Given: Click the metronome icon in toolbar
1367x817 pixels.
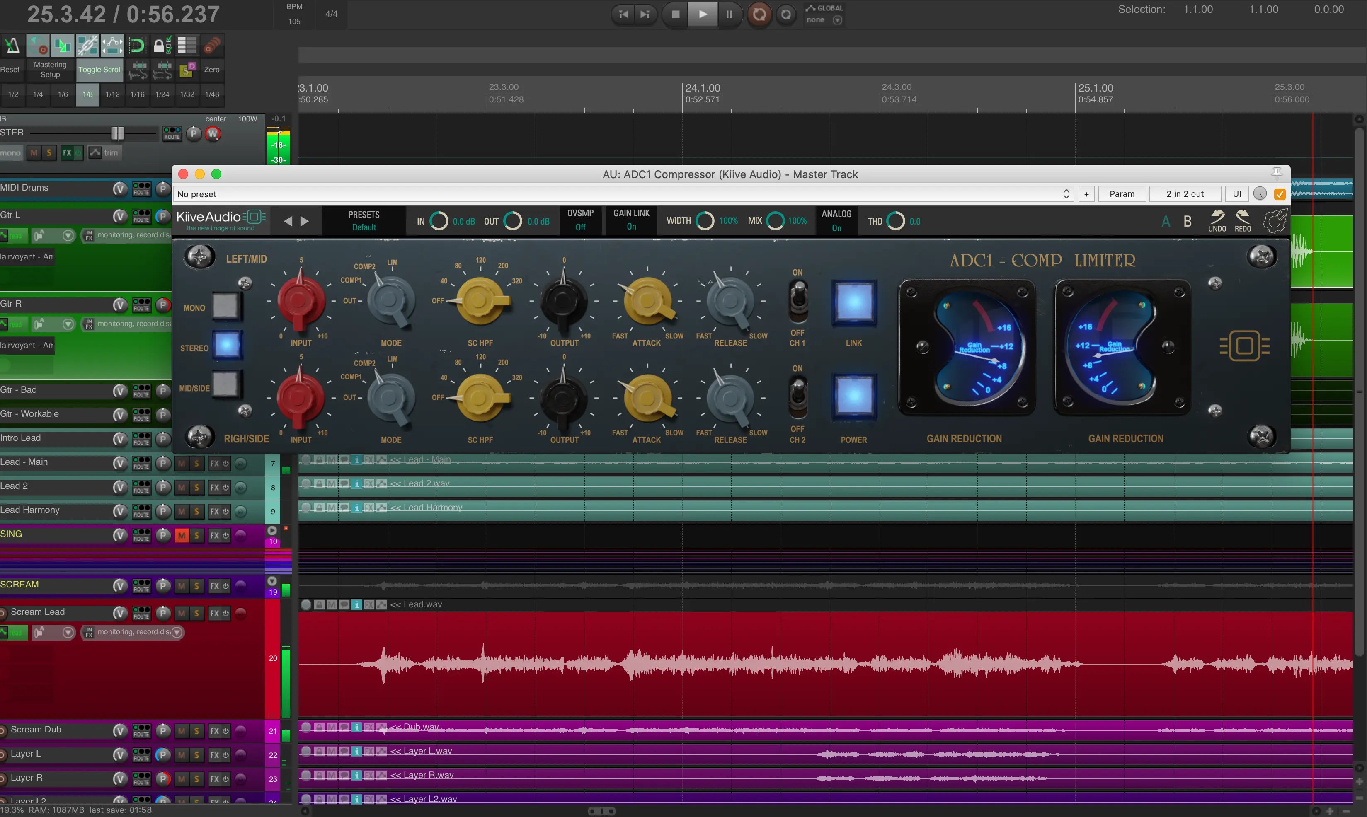Looking at the screenshot, I should pos(12,46).
